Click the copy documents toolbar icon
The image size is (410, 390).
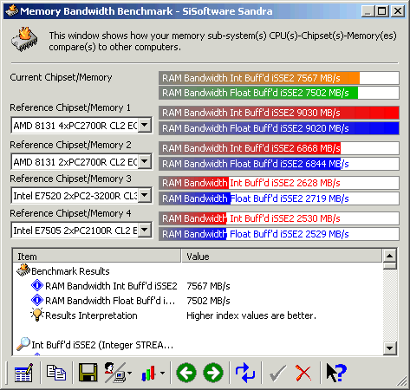point(56,373)
